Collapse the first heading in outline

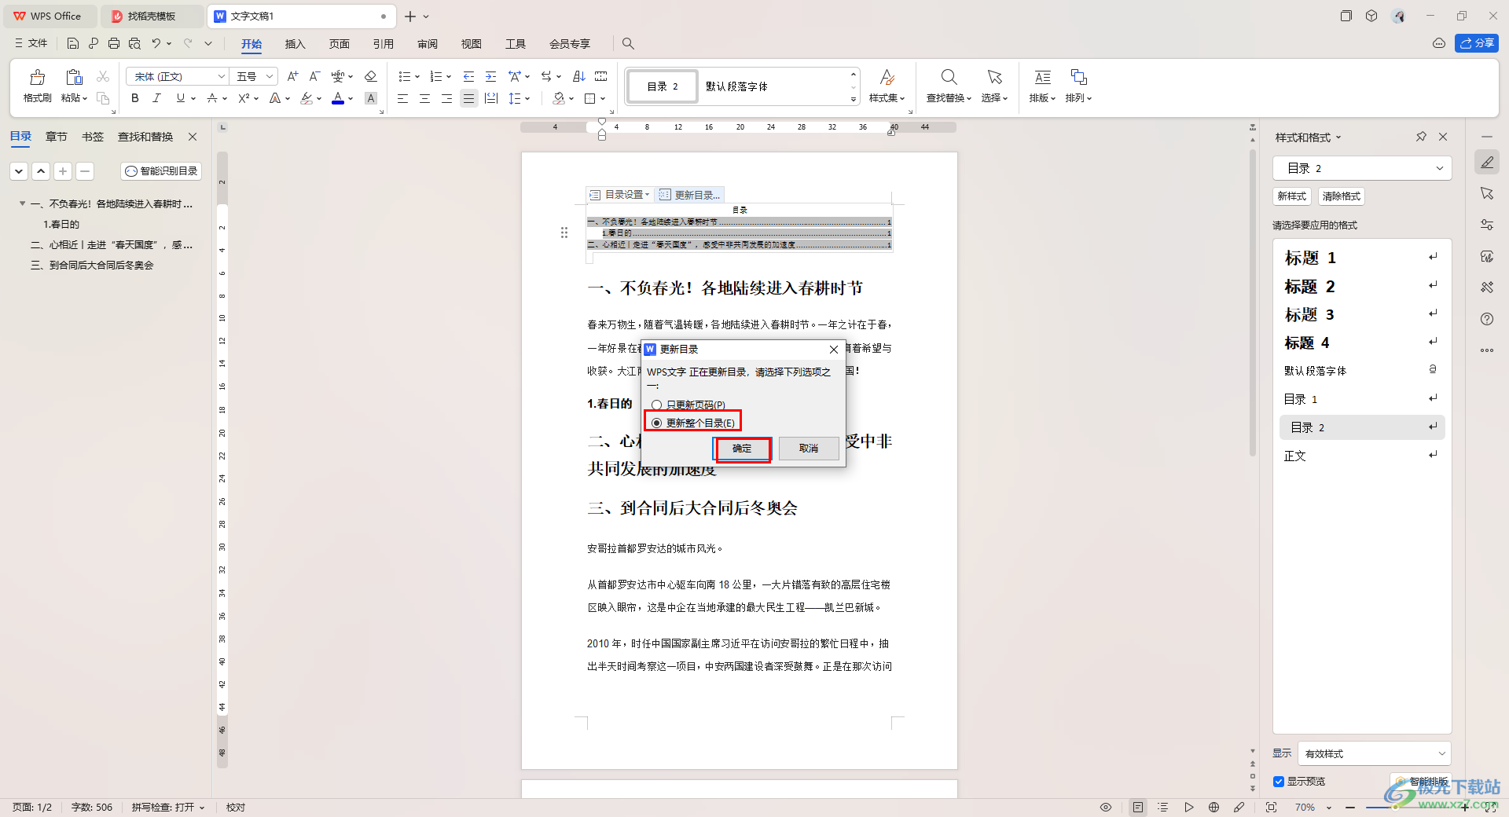pos(22,203)
